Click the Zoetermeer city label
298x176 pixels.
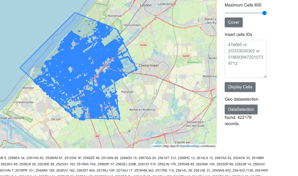point(149,65)
